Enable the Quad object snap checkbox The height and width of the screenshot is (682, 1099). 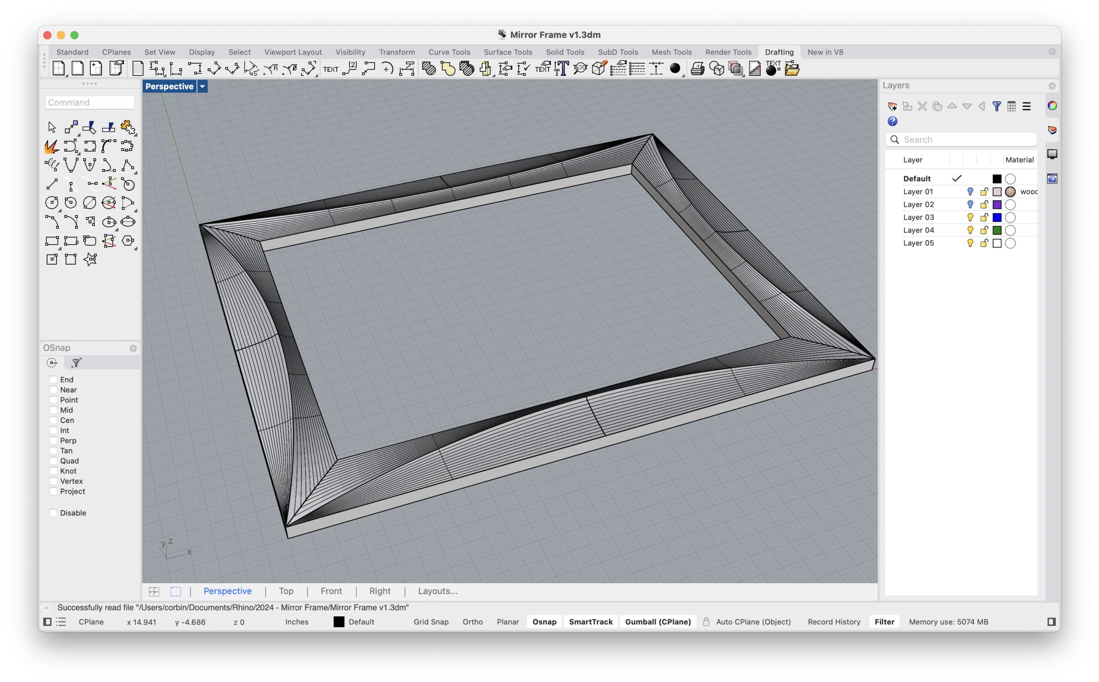[x=53, y=461]
